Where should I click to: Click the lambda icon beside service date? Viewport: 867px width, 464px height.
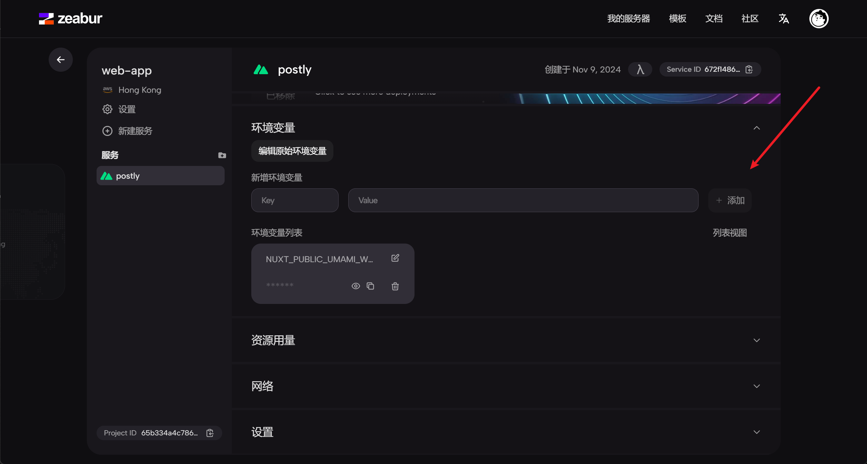[640, 69]
